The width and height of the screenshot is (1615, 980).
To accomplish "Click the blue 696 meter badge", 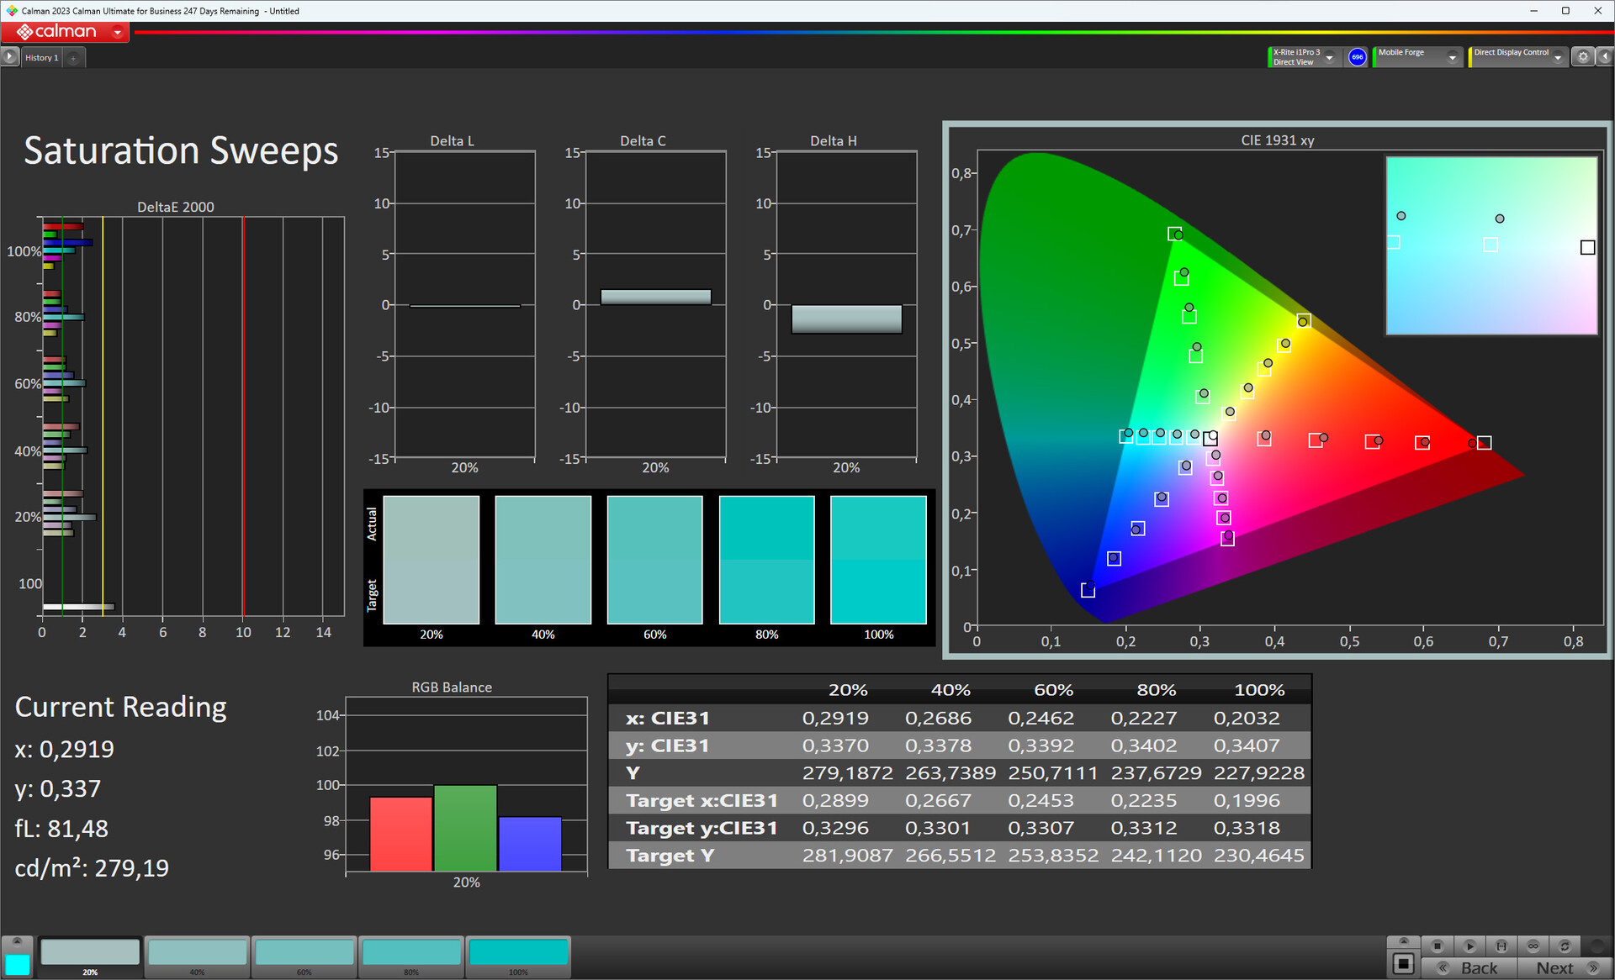I will [x=1357, y=57].
